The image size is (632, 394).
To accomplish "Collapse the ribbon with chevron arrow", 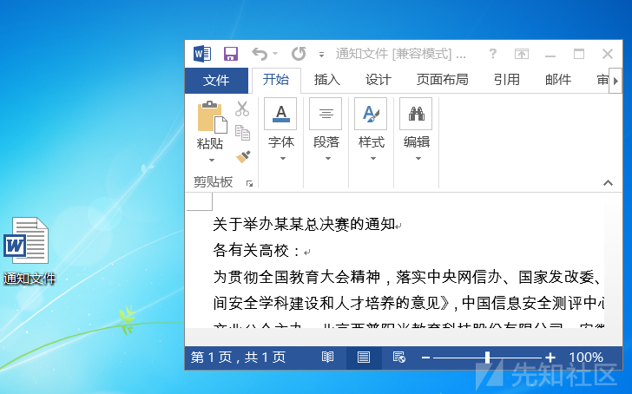I will 608,183.
